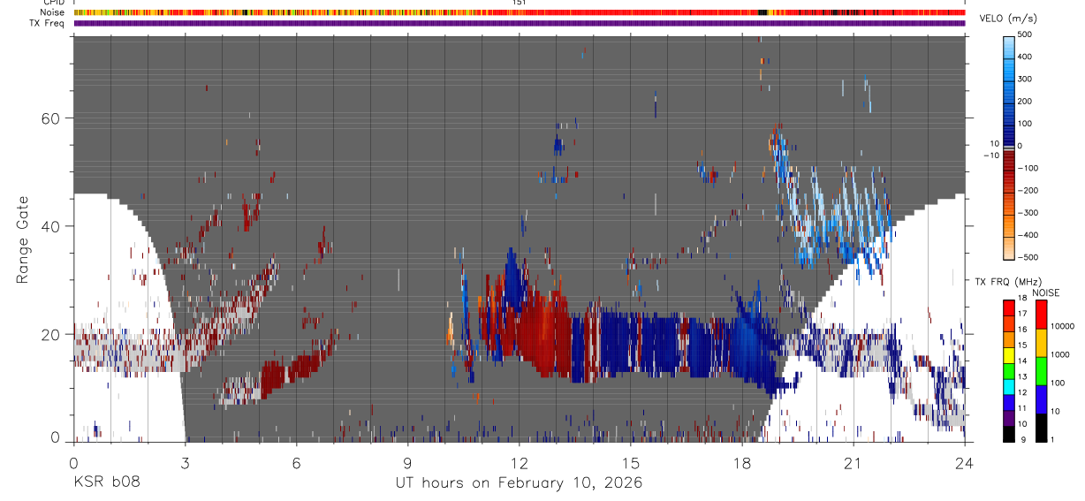Click UT hour tick label 6
The image size is (1085, 501).
click(x=297, y=462)
